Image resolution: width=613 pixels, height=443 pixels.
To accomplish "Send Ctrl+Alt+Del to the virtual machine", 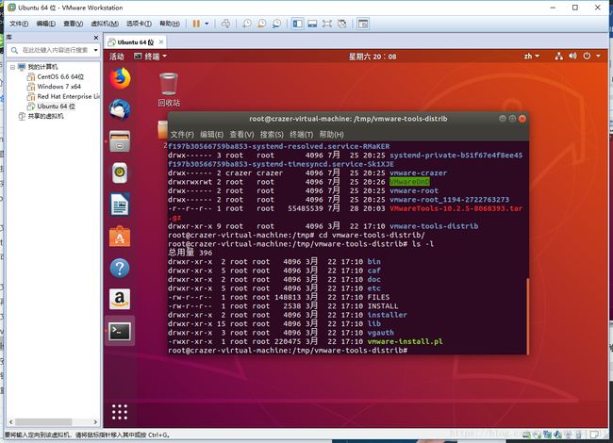I will [x=226, y=24].
